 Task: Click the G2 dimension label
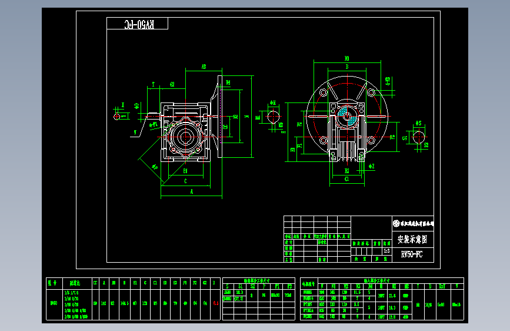click(x=172, y=84)
